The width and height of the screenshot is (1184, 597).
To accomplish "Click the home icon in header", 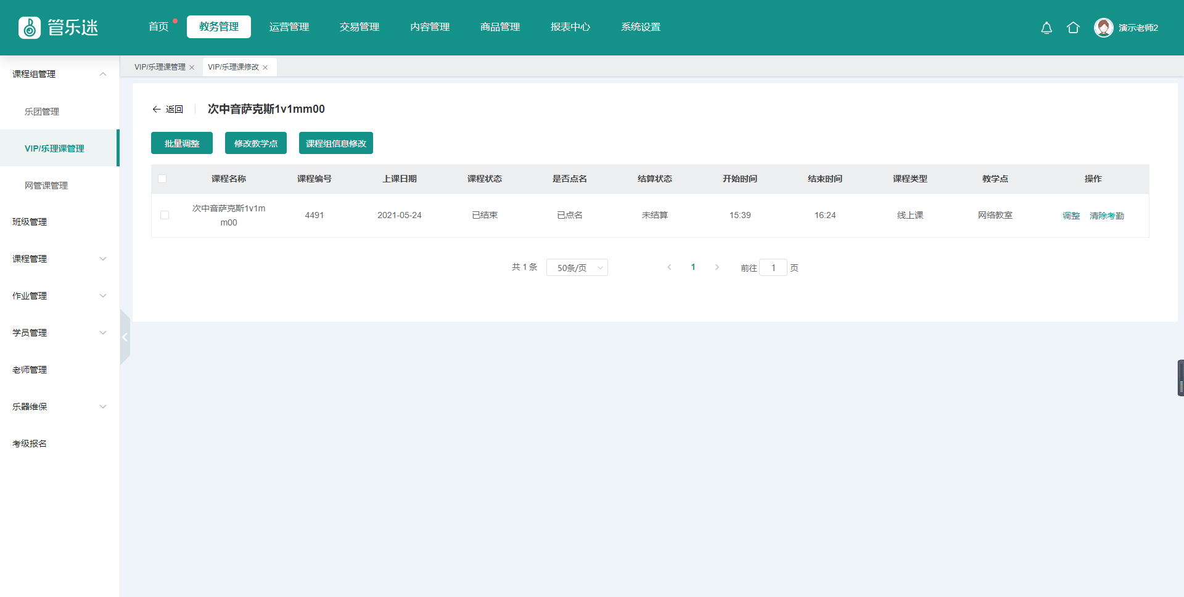I will [x=1073, y=28].
